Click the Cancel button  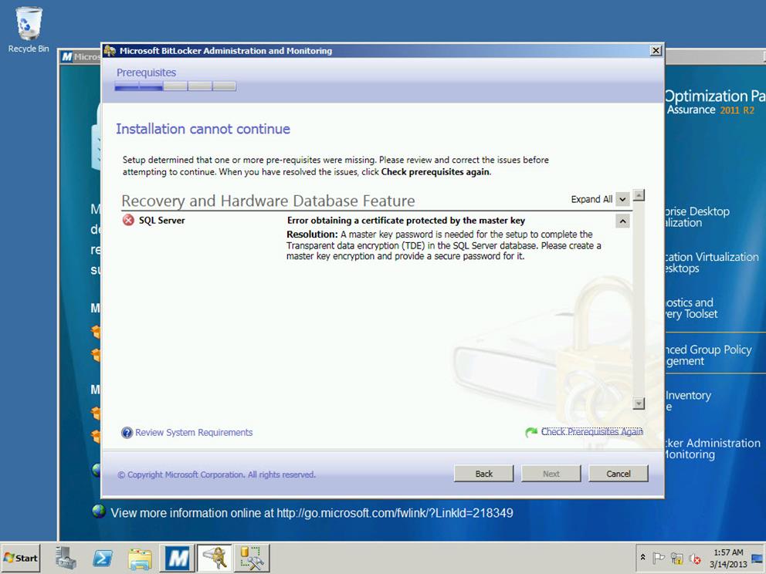(x=619, y=474)
